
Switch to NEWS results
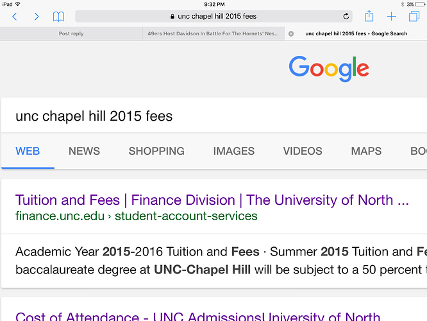84,151
